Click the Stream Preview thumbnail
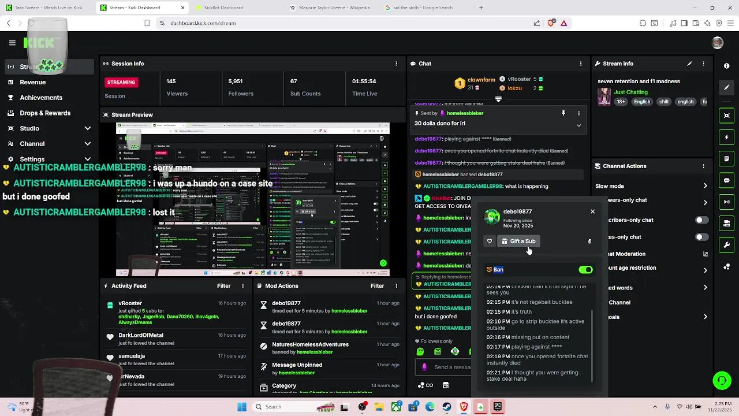Image resolution: width=739 pixels, height=416 pixels. 252,199
